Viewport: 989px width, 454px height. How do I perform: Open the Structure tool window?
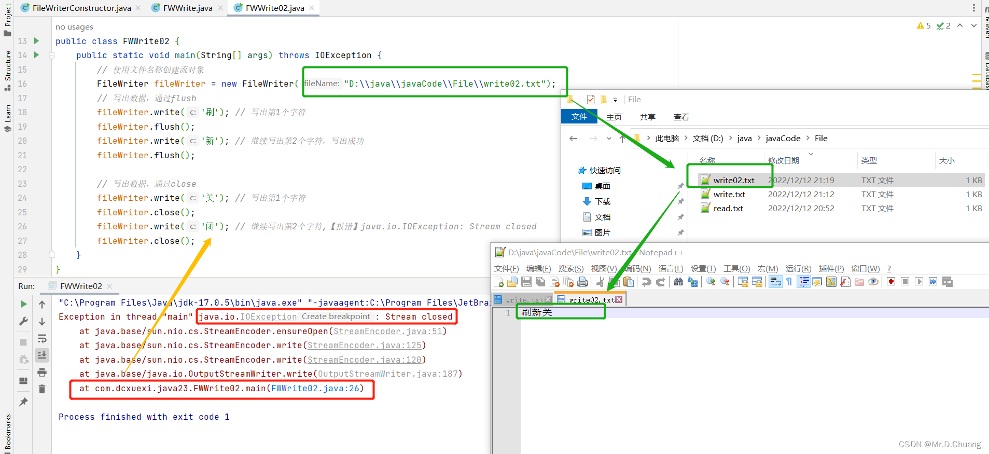pos(7,71)
